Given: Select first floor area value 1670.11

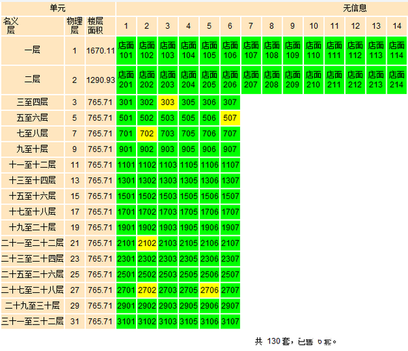Looking at the screenshot, I should click(x=100, y=51).
